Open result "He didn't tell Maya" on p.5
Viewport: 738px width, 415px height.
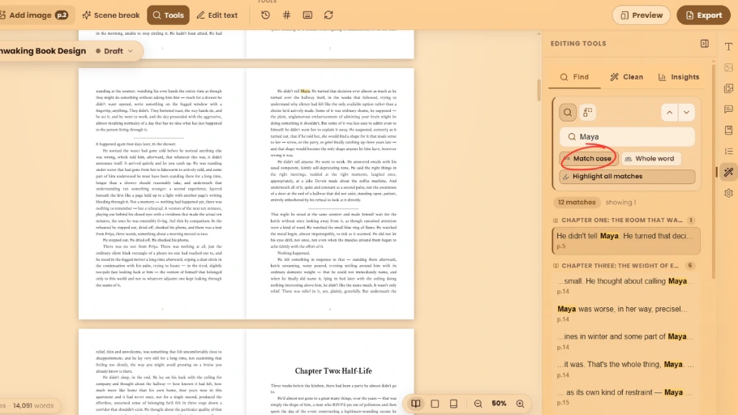tap(626, 241)
